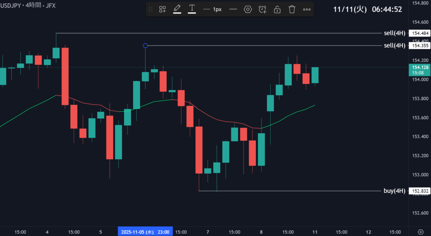Toggle the lock on the selected drawing
Image resolution: width=431 pixels, height=236 pixels.
coord(277,9)
